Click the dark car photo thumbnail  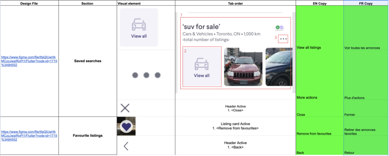click(x=279, y=67)
